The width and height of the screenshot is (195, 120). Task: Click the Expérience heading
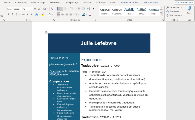(91, 60)
